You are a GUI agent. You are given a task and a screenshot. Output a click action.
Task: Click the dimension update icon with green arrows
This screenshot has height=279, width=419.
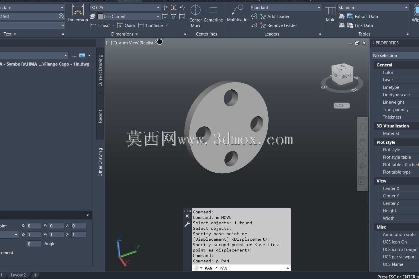point(174,16)
